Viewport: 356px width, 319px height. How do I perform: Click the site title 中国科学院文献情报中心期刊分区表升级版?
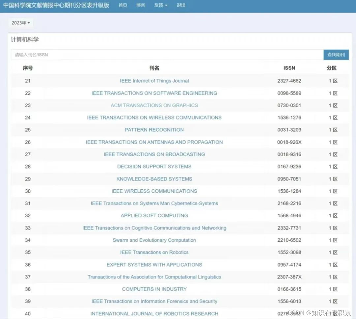[56, 5]
